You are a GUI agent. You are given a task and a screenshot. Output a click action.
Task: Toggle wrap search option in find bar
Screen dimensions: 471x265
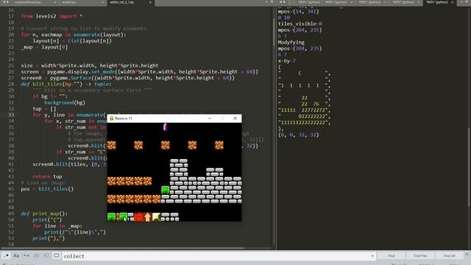pos(36,255)
